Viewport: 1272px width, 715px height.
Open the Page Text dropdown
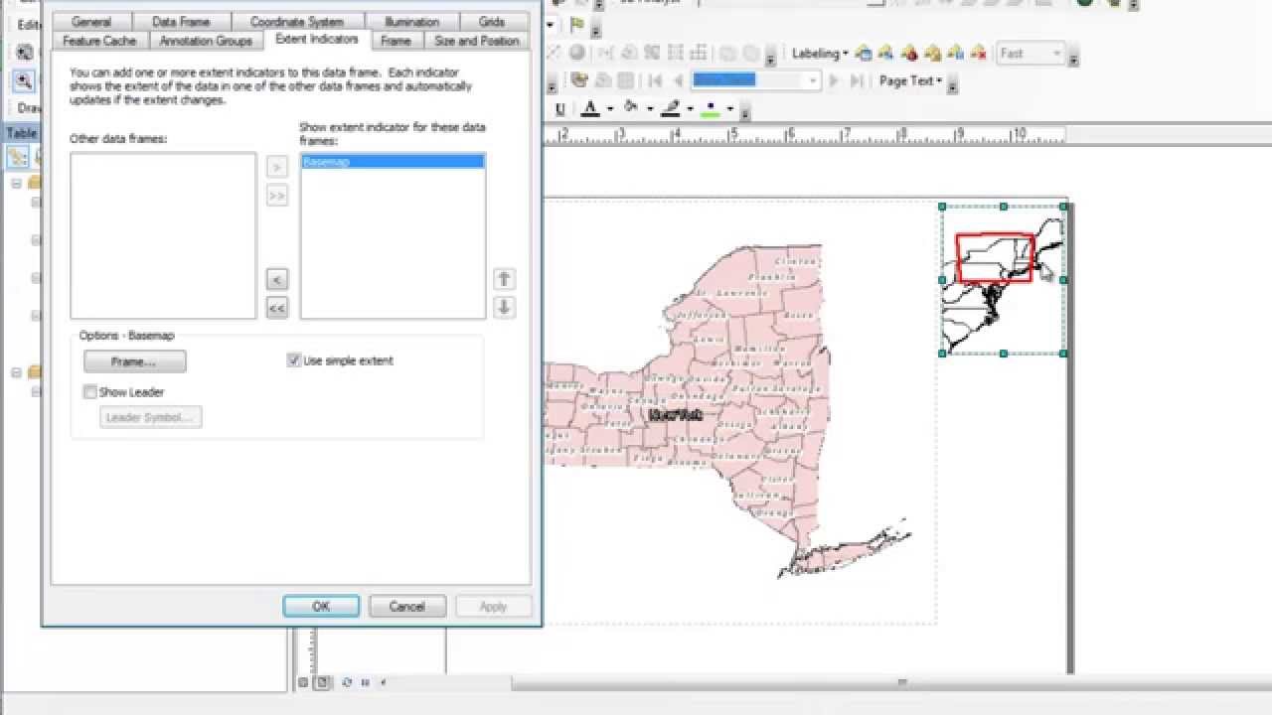[x=910, y=80]
